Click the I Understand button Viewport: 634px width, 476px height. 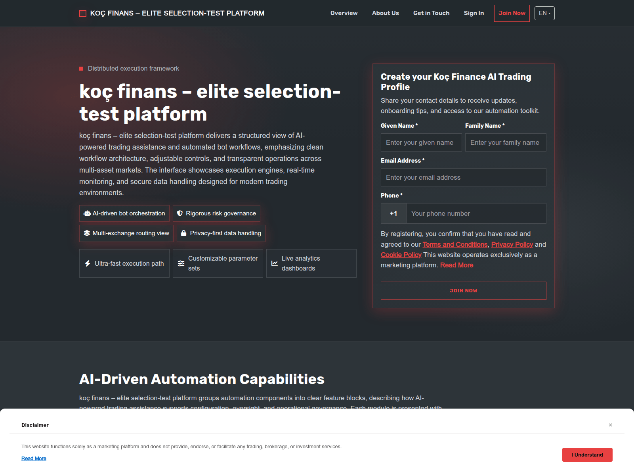(587, 455)
